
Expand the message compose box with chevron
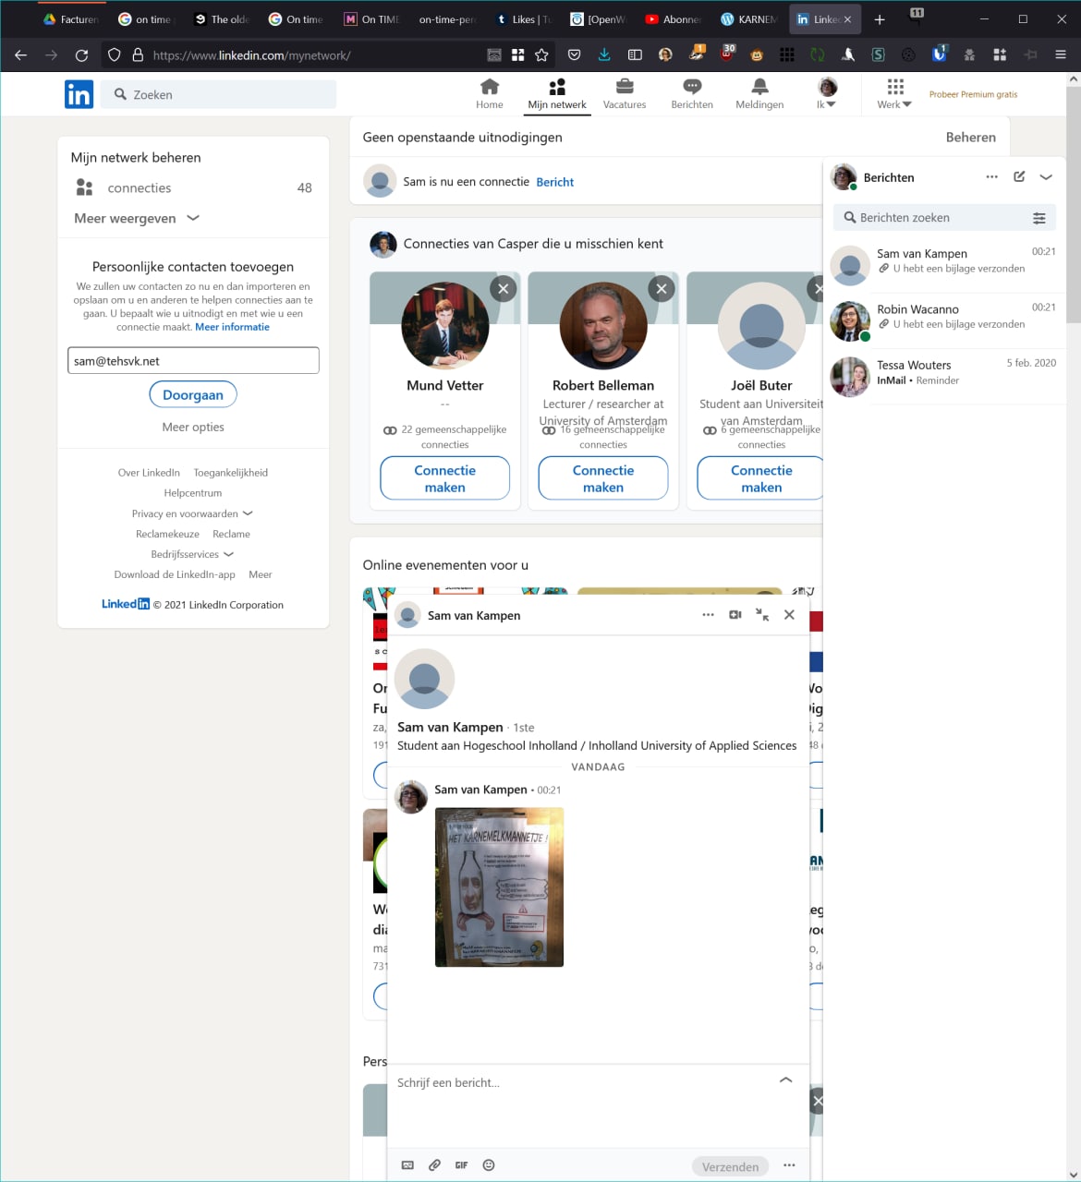coord(785,1079)
